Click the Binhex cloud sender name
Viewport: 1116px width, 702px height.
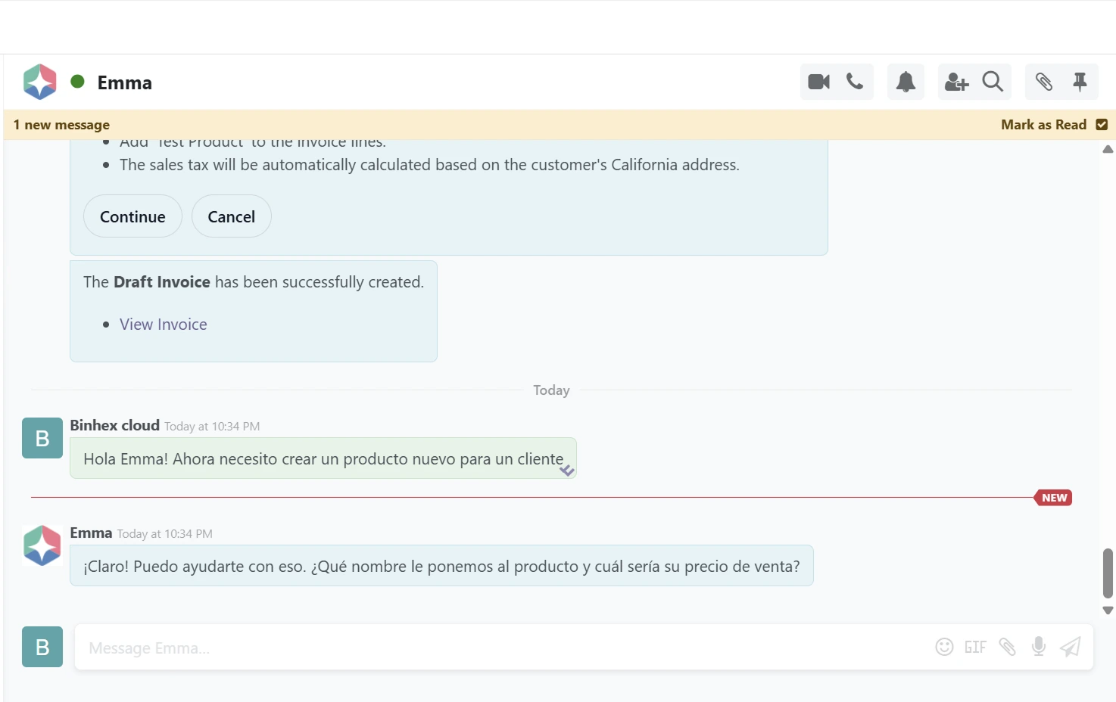pyautogui.click(x=115, y=425)
